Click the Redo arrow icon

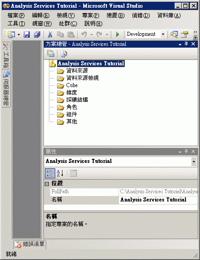pos(100,34)
